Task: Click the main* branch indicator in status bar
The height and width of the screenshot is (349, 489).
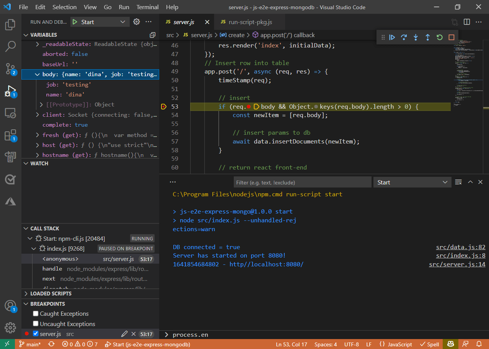Action: 30,344
